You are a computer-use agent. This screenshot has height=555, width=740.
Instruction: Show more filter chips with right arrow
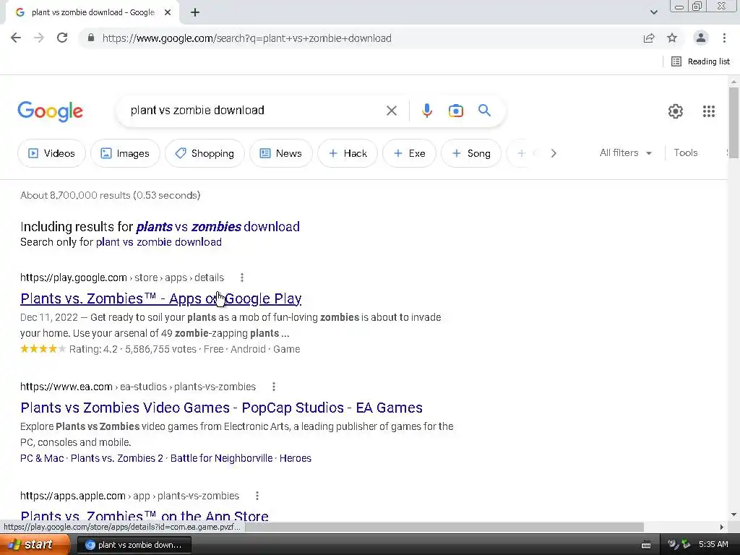tap(554, 153)
